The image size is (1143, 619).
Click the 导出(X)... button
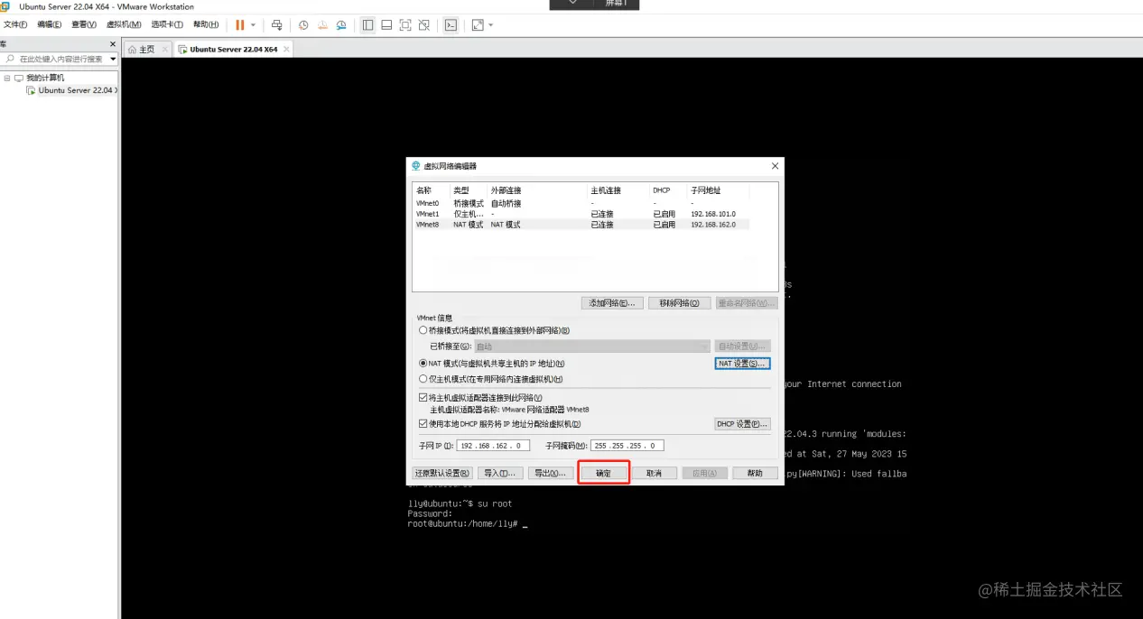550,473
